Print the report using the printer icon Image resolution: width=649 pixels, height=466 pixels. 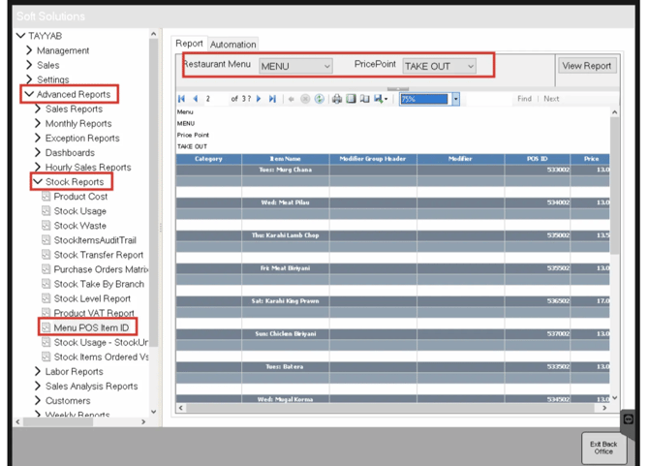337,99
